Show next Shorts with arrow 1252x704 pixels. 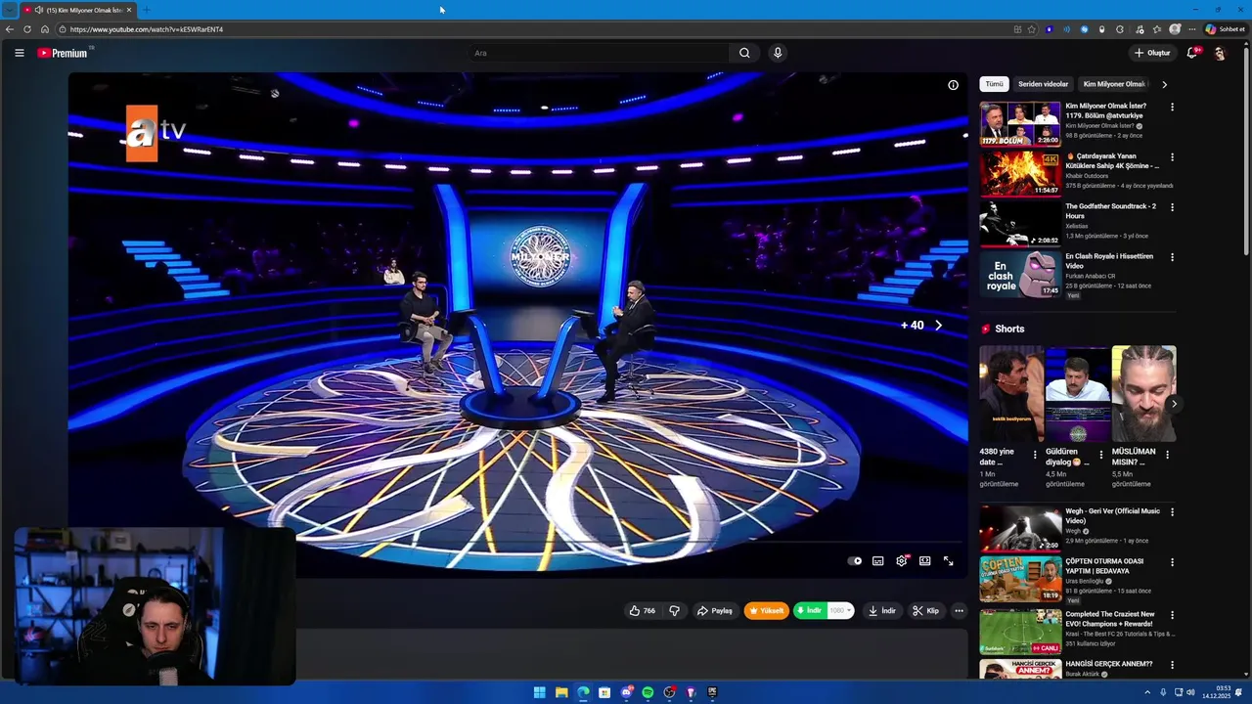tap(1174, 404)
